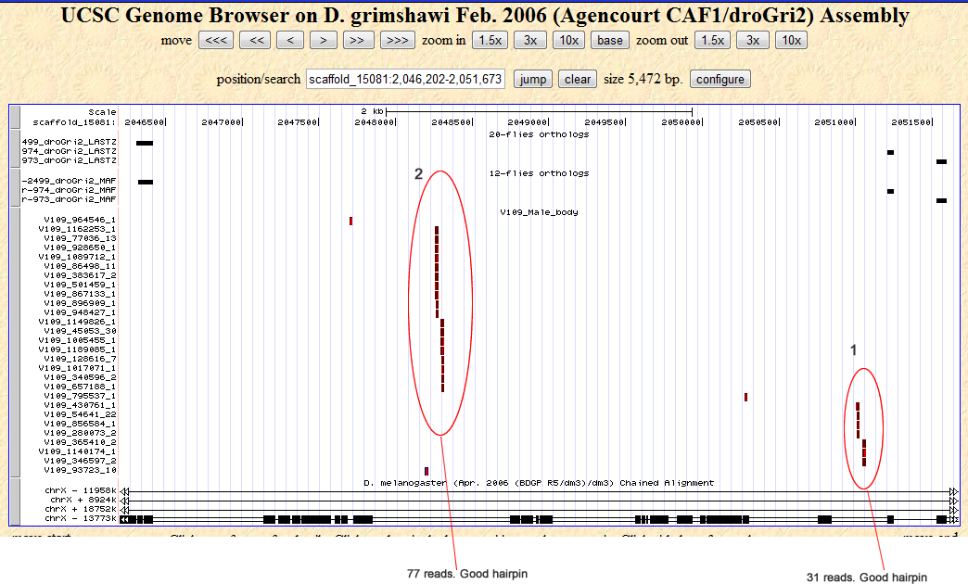Image resolution: width=968 pixels, height=584 pixels.
Task: Zoom out by 3x
Action: point(753,40)
